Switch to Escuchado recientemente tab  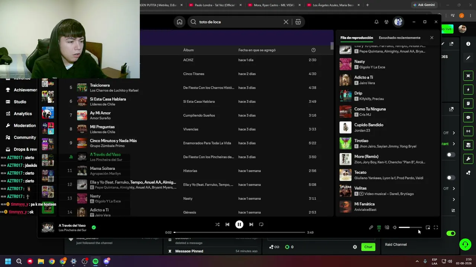(399, 37)
